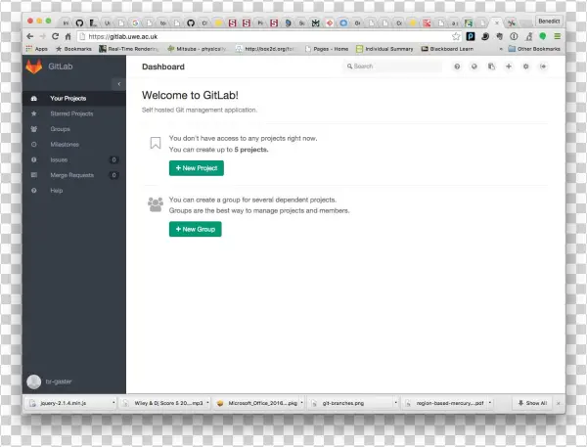Viewport: 587px width, 447px height.
Task: Open the Chrome hamburger menu
Action: (558, 36)
